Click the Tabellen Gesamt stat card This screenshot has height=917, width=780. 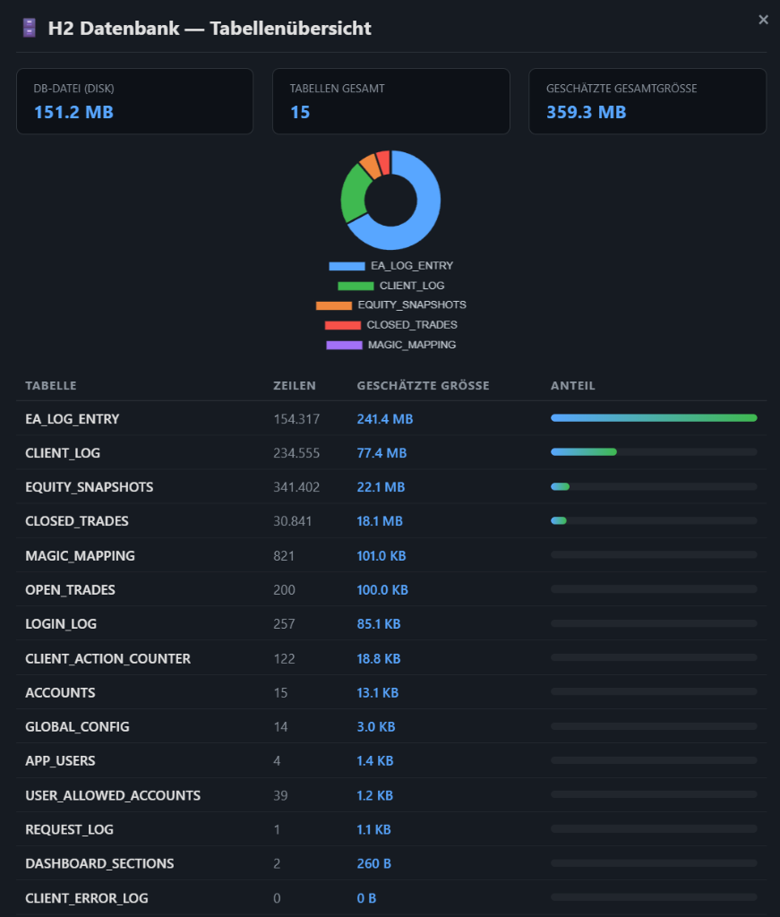pos(390,101)
